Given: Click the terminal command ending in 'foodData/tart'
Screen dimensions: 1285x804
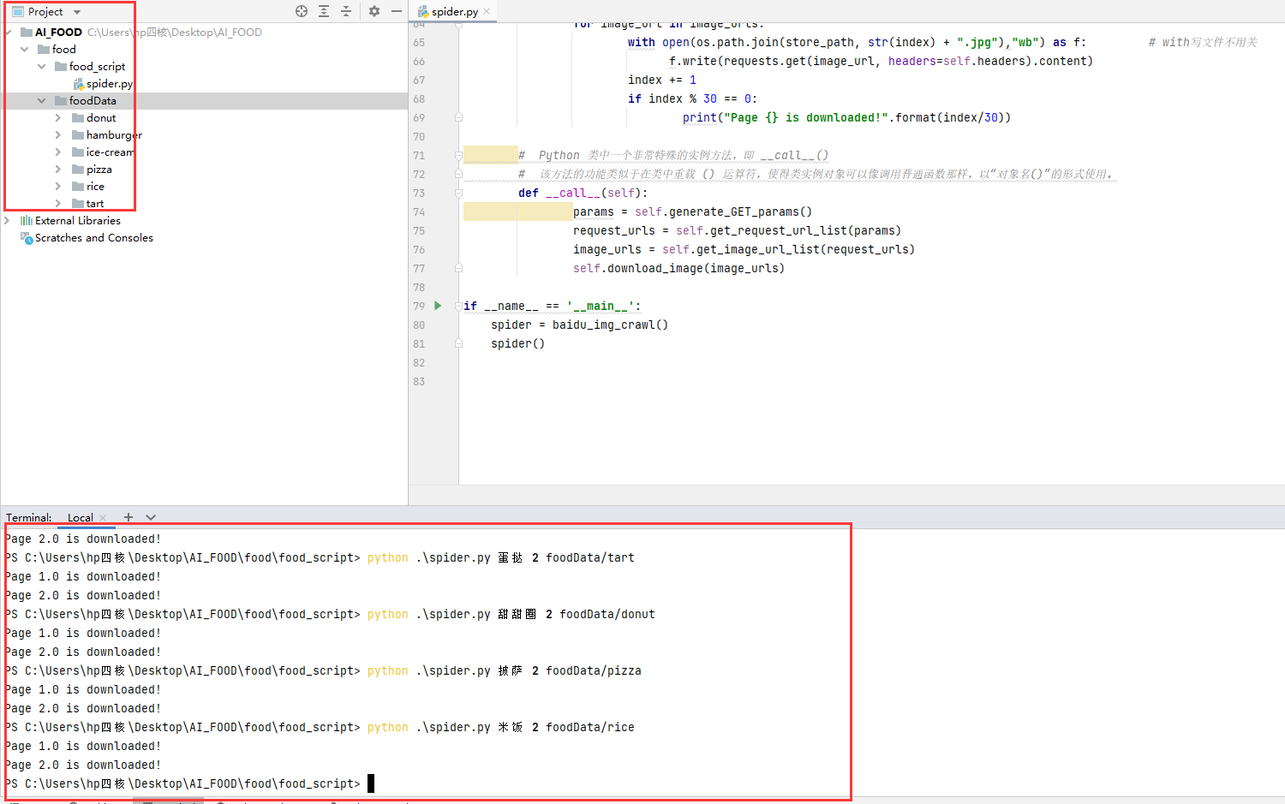Looking at the screenshot, I should click(x=501, y=557).
